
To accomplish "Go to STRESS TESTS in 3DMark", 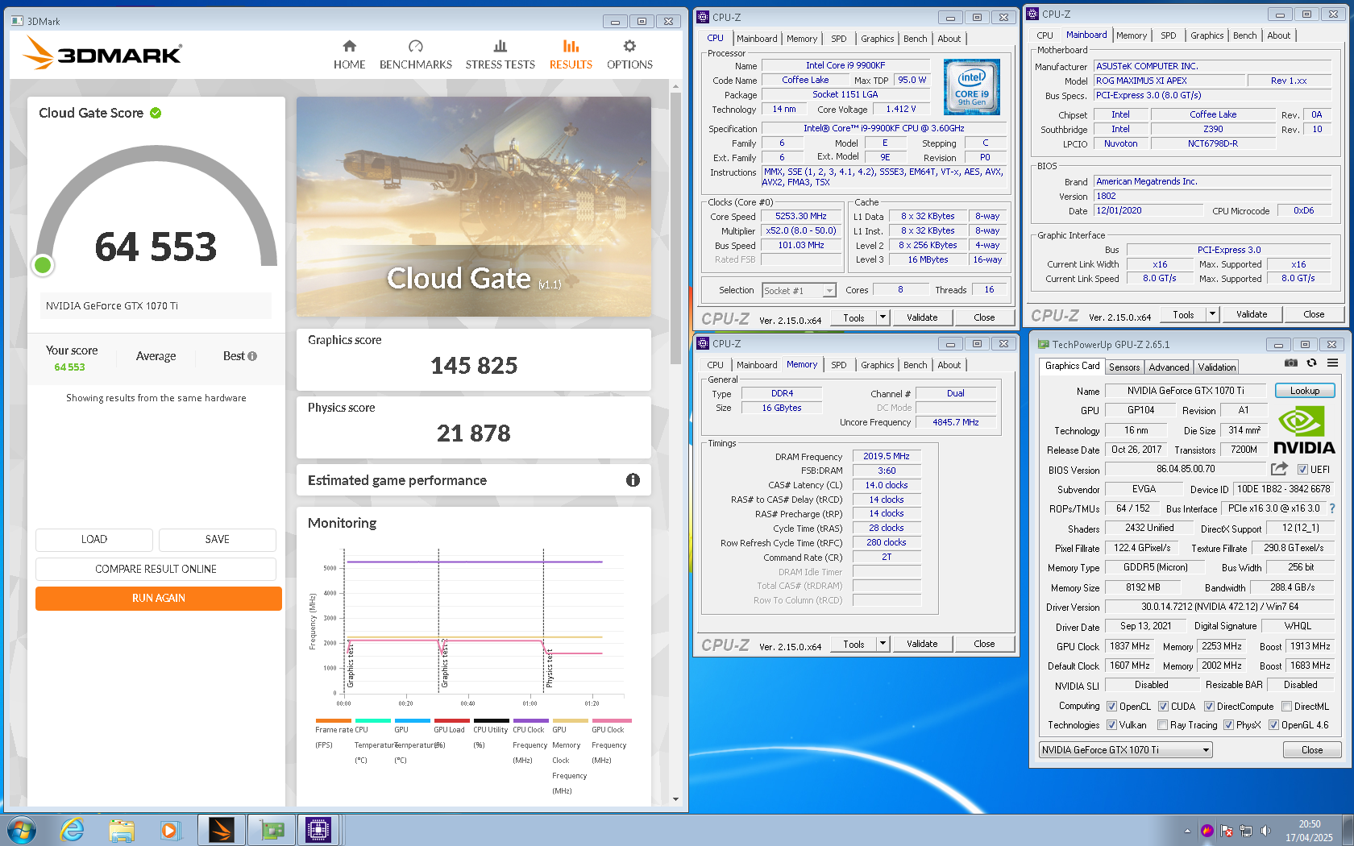I will pos(500,55).
